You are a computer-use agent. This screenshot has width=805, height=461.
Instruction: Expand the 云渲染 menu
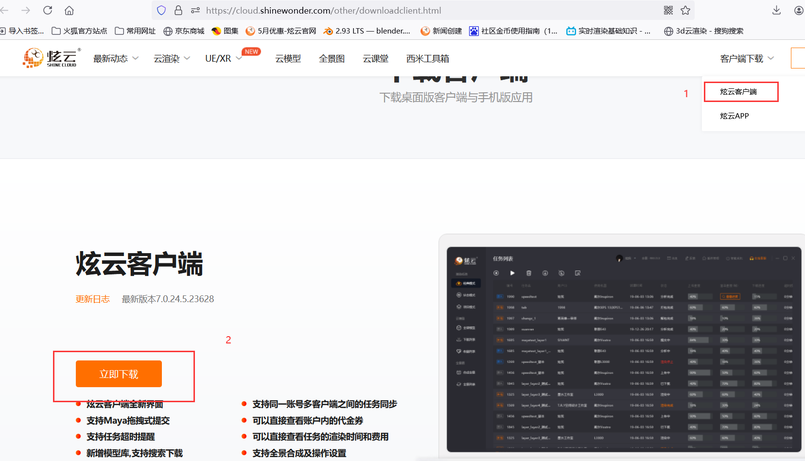point(172,58)
